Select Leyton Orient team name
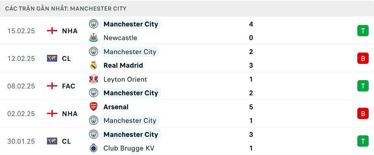The height and width of the screenshot is (155, 374). tap(125, 79)
